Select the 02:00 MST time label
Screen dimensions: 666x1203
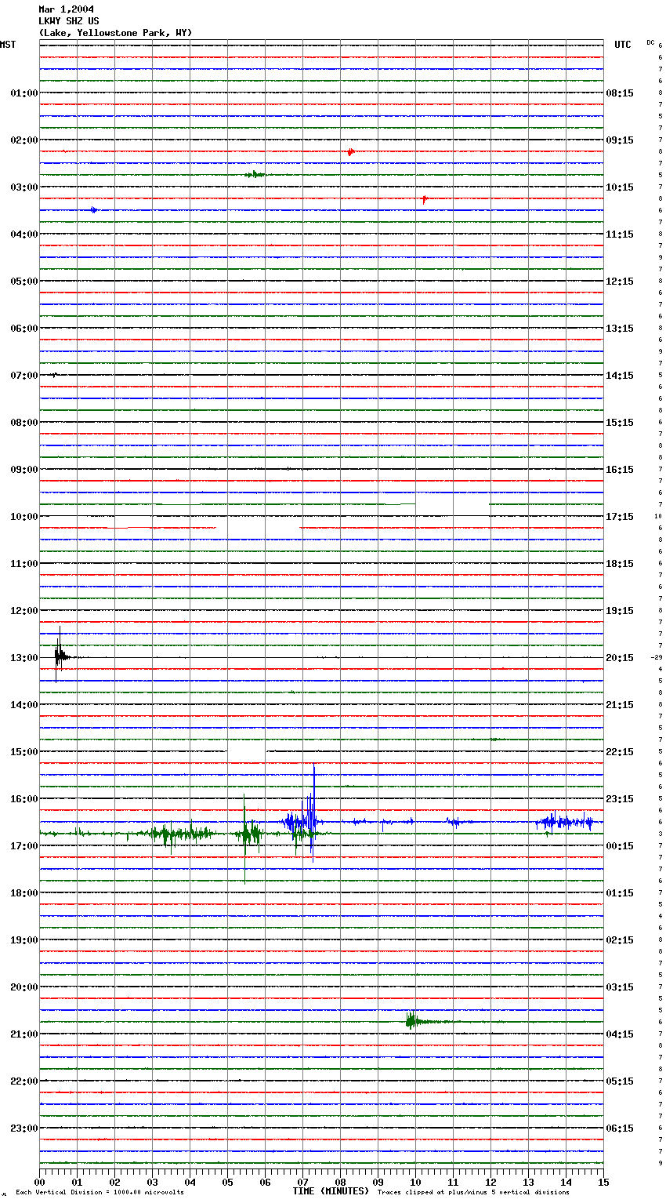click(24, 140)
